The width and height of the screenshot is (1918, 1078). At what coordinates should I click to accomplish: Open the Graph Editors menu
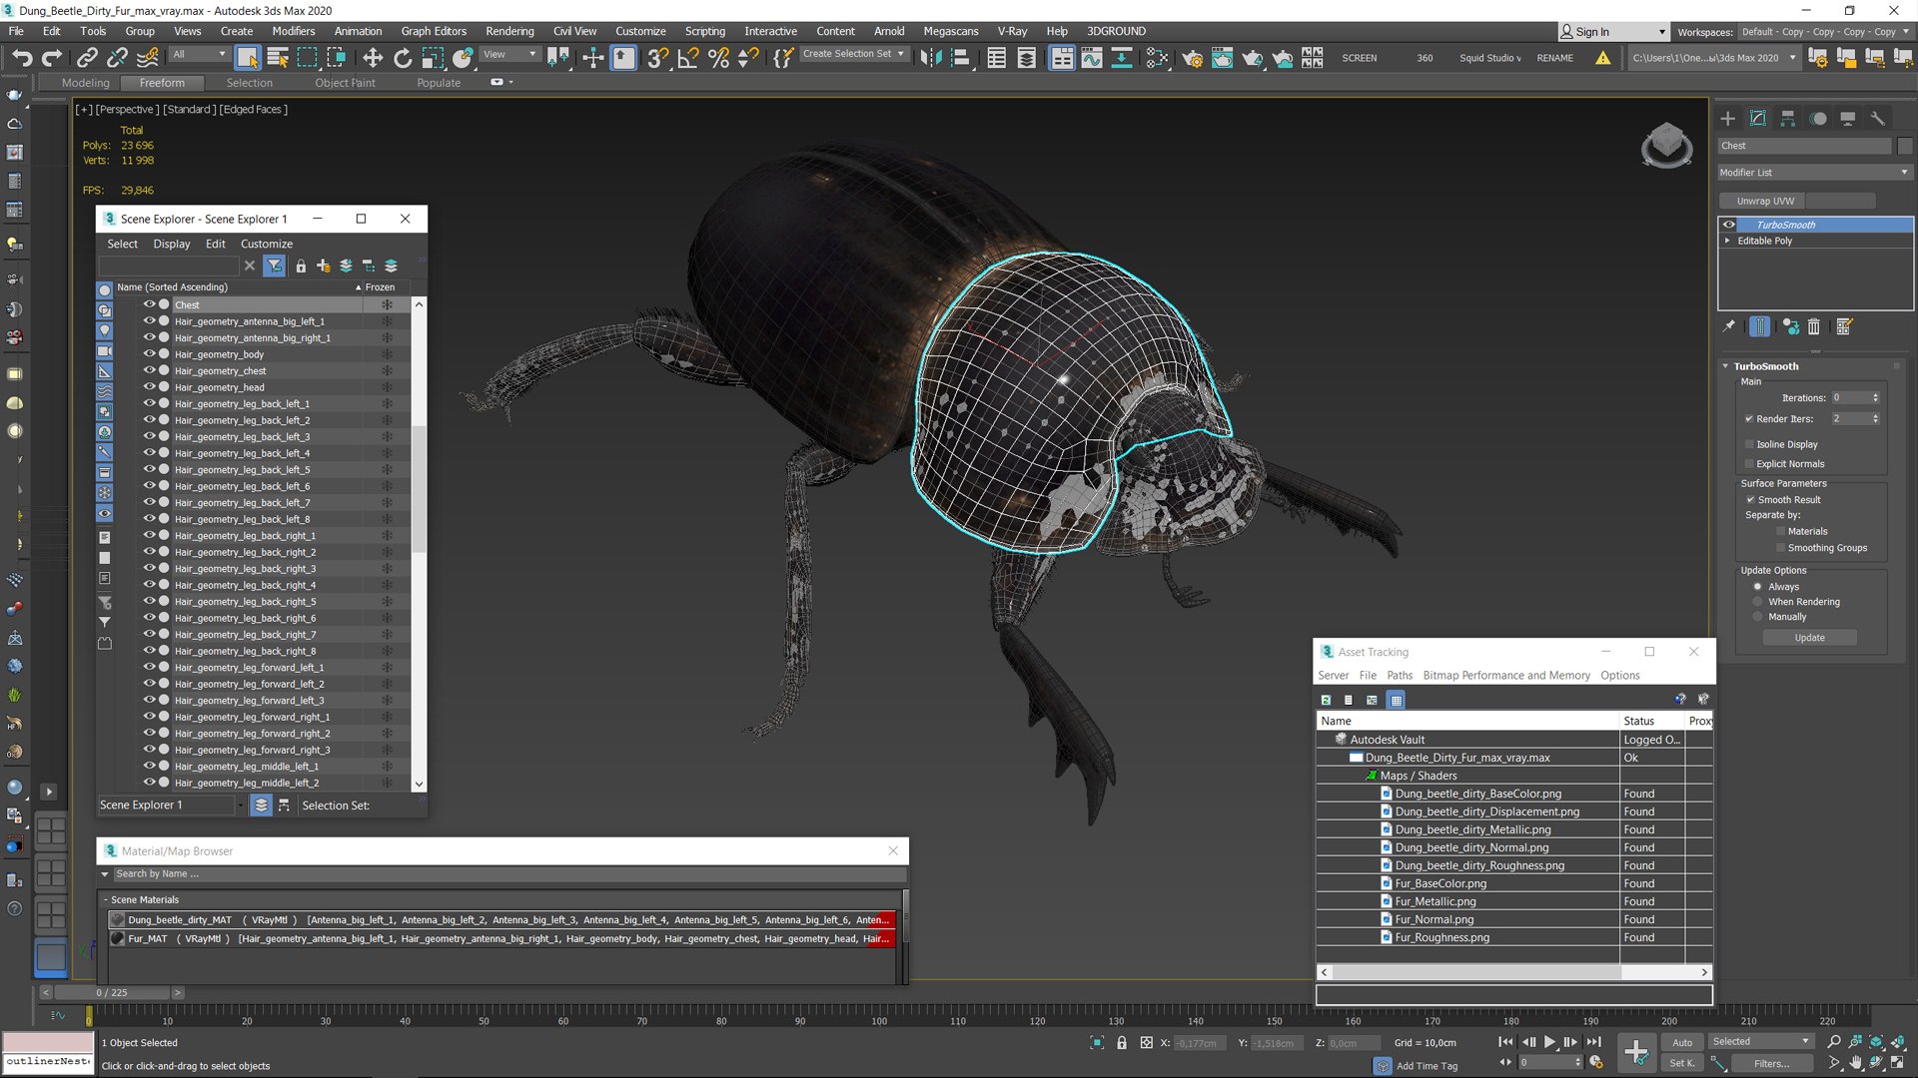click(x=434, y=31)
